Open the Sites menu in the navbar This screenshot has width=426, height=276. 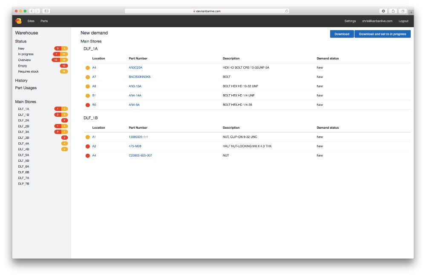pos(31,21)
